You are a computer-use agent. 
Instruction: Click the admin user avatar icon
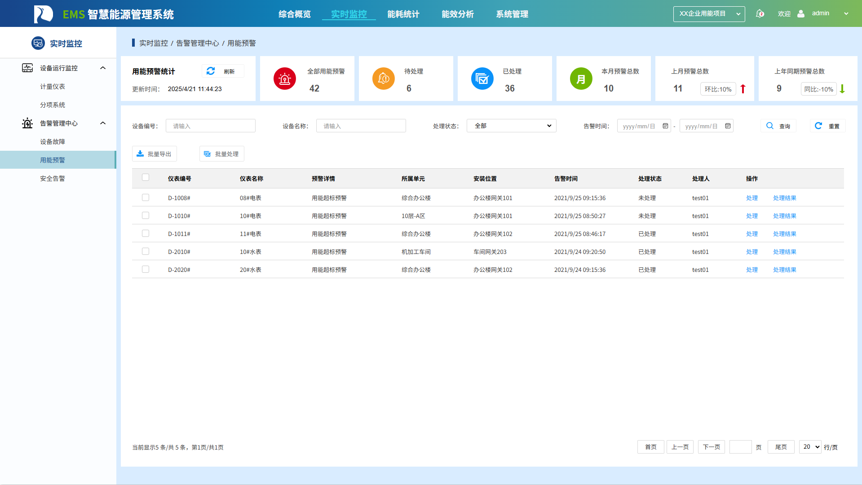(x=801, y=13)
